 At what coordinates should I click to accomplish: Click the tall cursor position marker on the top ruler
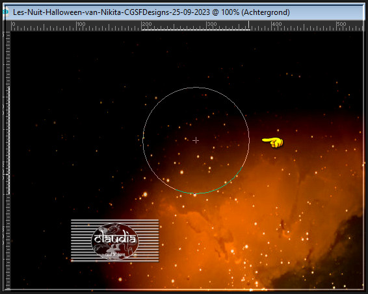[249, 25]
